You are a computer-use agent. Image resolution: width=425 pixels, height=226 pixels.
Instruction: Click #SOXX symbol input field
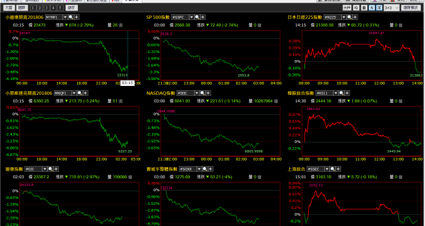pos(188,169)
